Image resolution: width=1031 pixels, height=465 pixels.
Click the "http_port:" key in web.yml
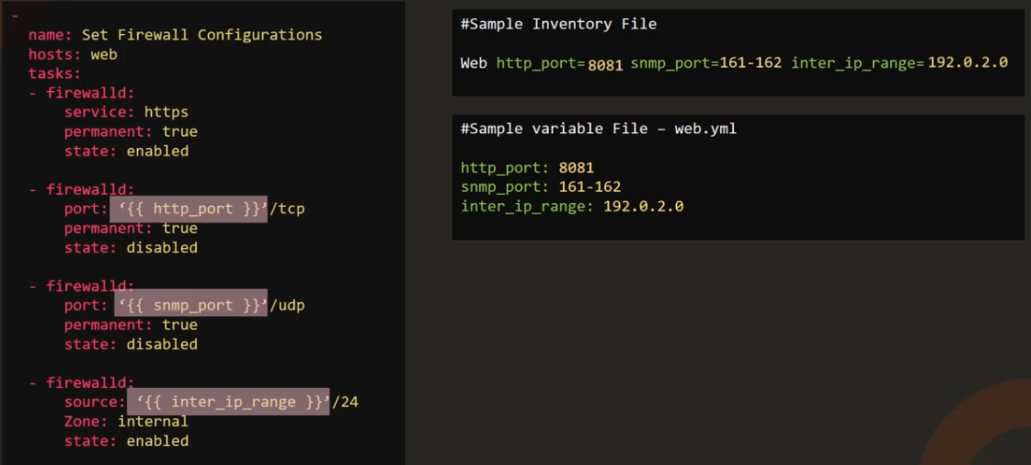pos(505,168)
